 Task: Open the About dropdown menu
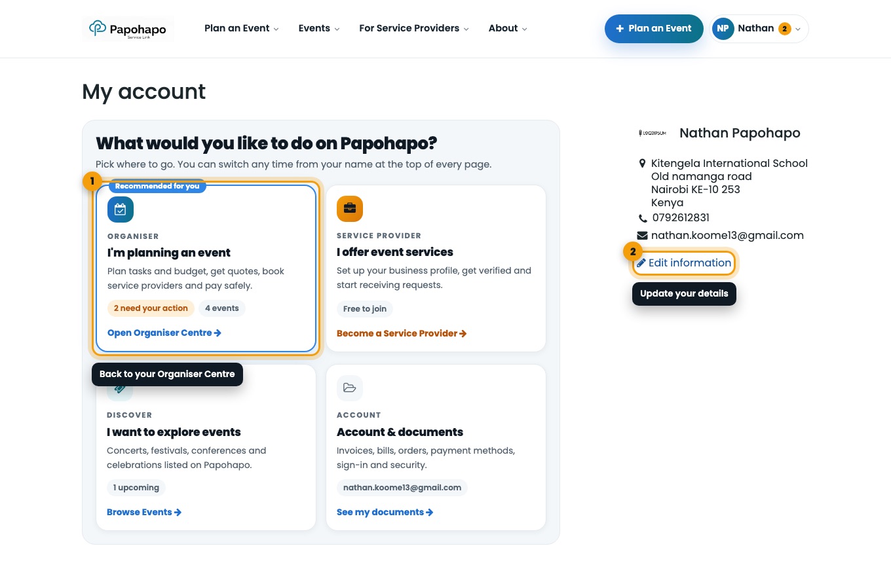(508, 28)
